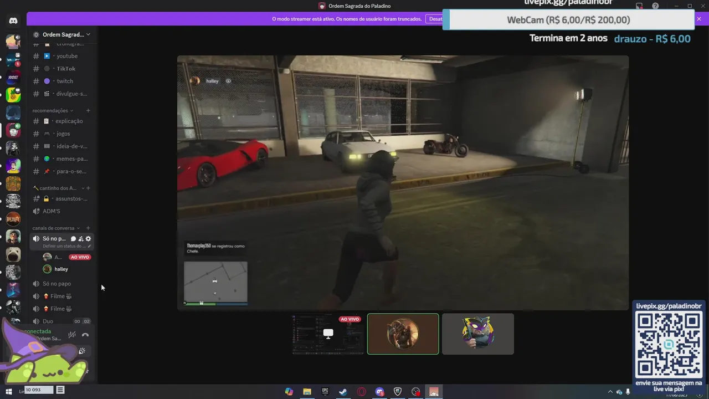Open the soundboard button in voice panel

coord(82,351)
